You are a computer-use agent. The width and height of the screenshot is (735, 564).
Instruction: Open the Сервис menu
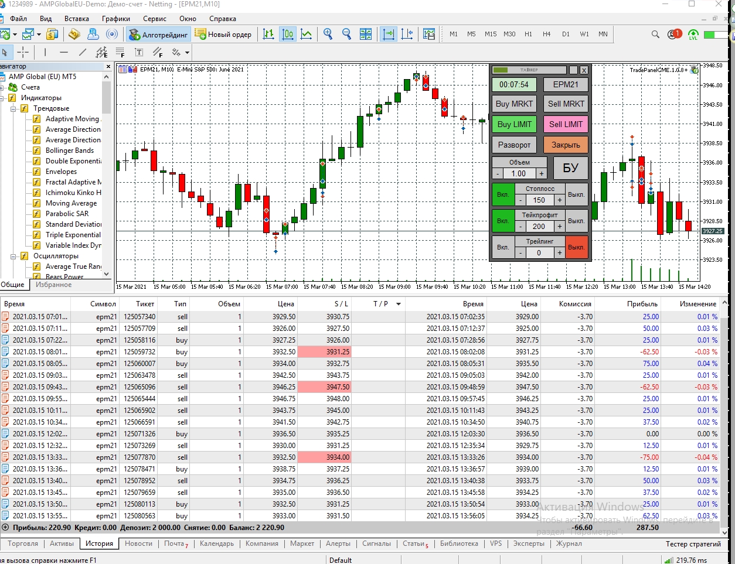coord(155,18)
